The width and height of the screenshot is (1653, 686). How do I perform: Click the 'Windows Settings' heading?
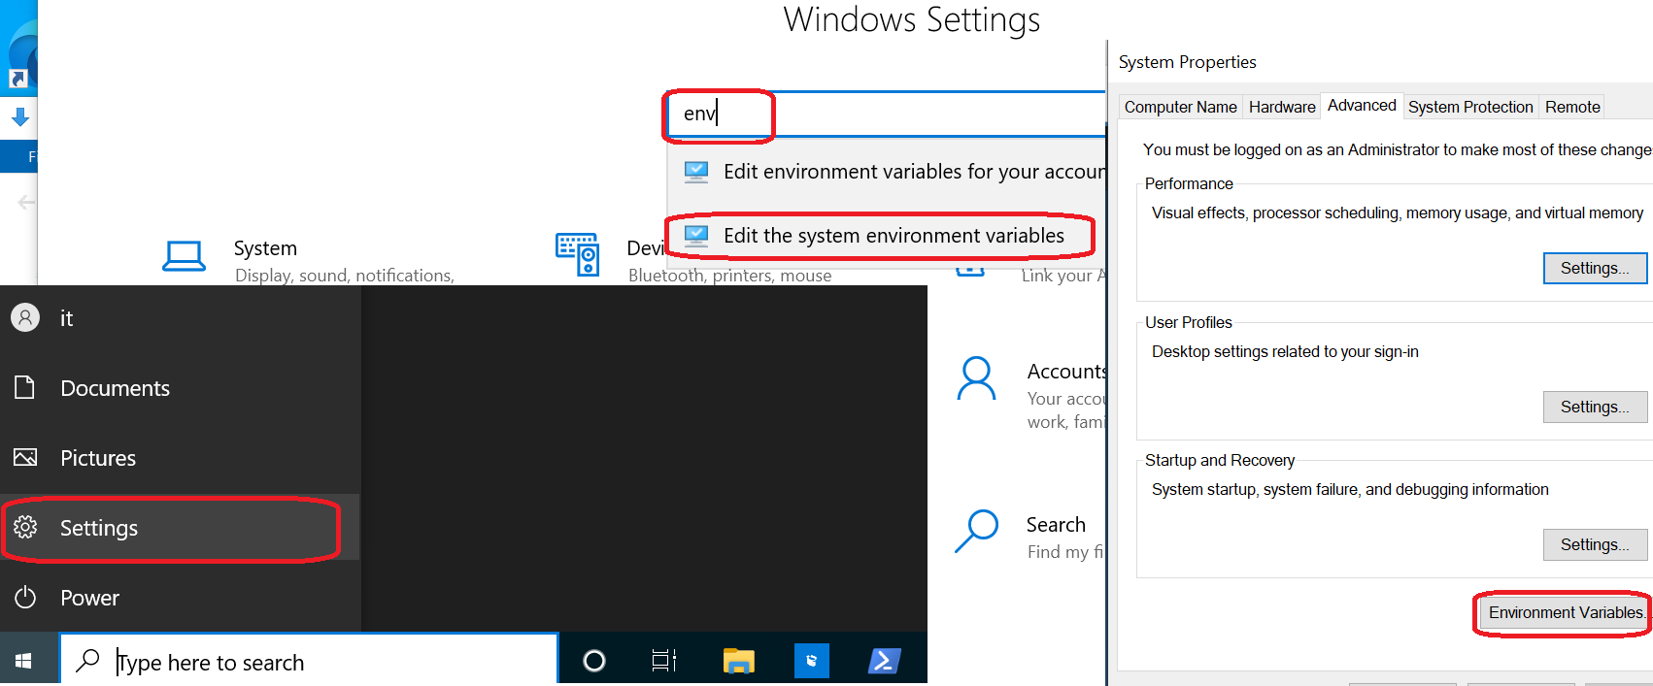[912, 19]
